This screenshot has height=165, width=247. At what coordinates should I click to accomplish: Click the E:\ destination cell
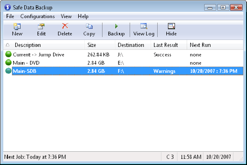click(x=121, y=63)
